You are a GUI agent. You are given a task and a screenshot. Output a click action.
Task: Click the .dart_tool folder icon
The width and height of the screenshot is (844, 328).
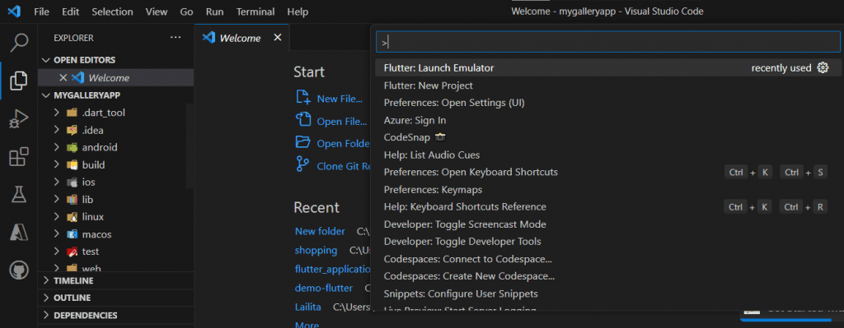[73, 113]
